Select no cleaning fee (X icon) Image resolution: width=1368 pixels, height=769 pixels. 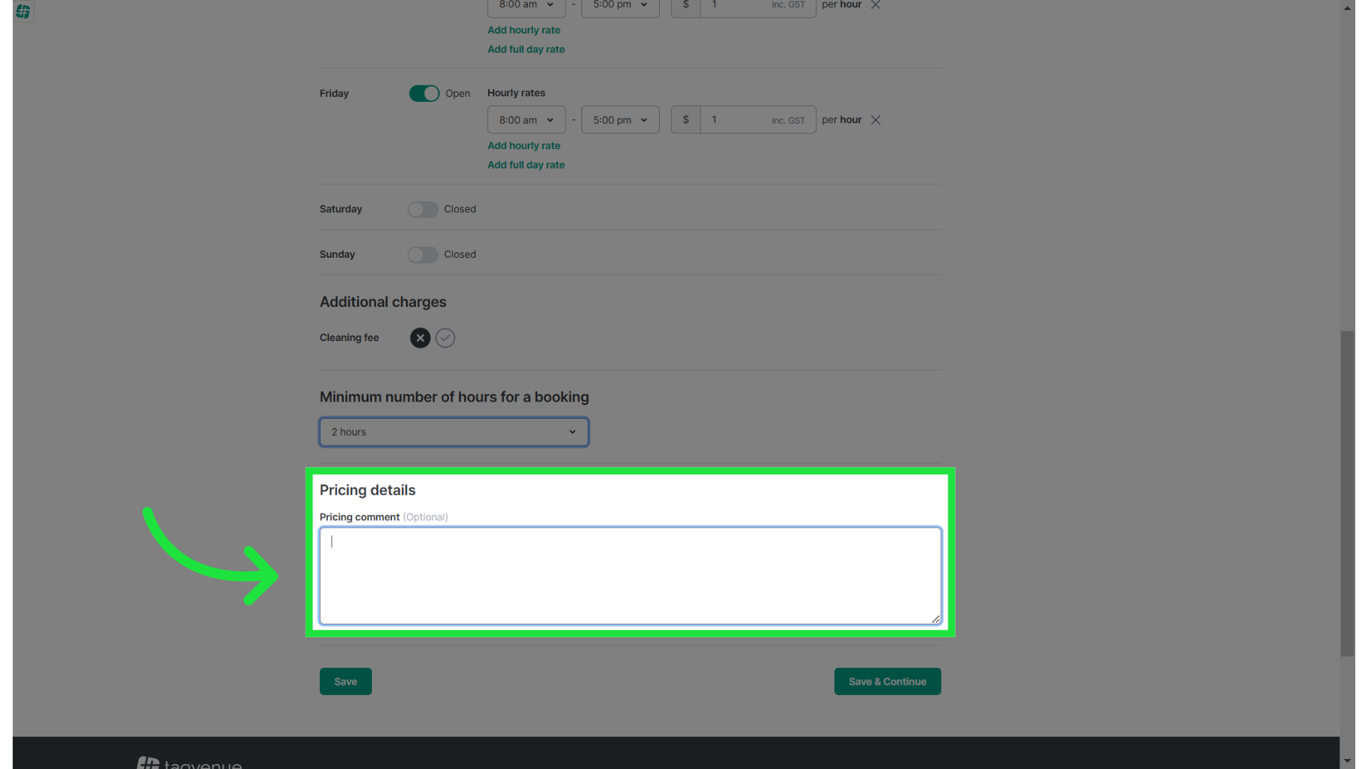(420, 338)
